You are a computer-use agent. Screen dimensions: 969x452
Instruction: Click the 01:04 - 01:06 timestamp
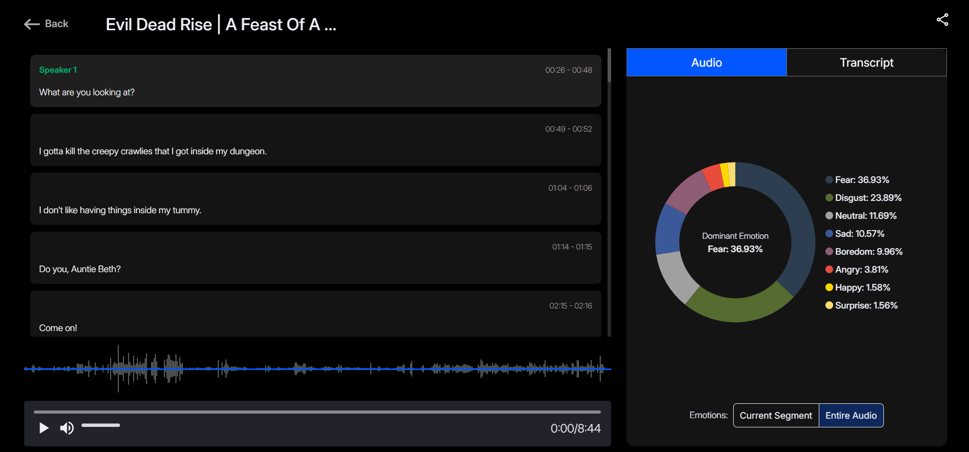(x=570, y=188)
